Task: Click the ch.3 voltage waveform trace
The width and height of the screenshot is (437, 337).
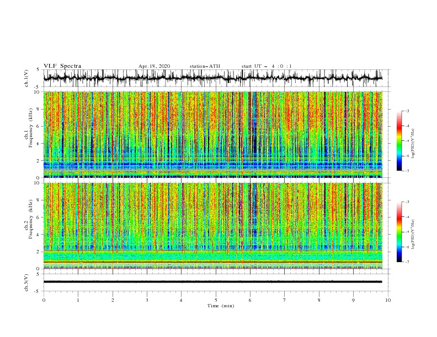Action: tap(212, 282)
